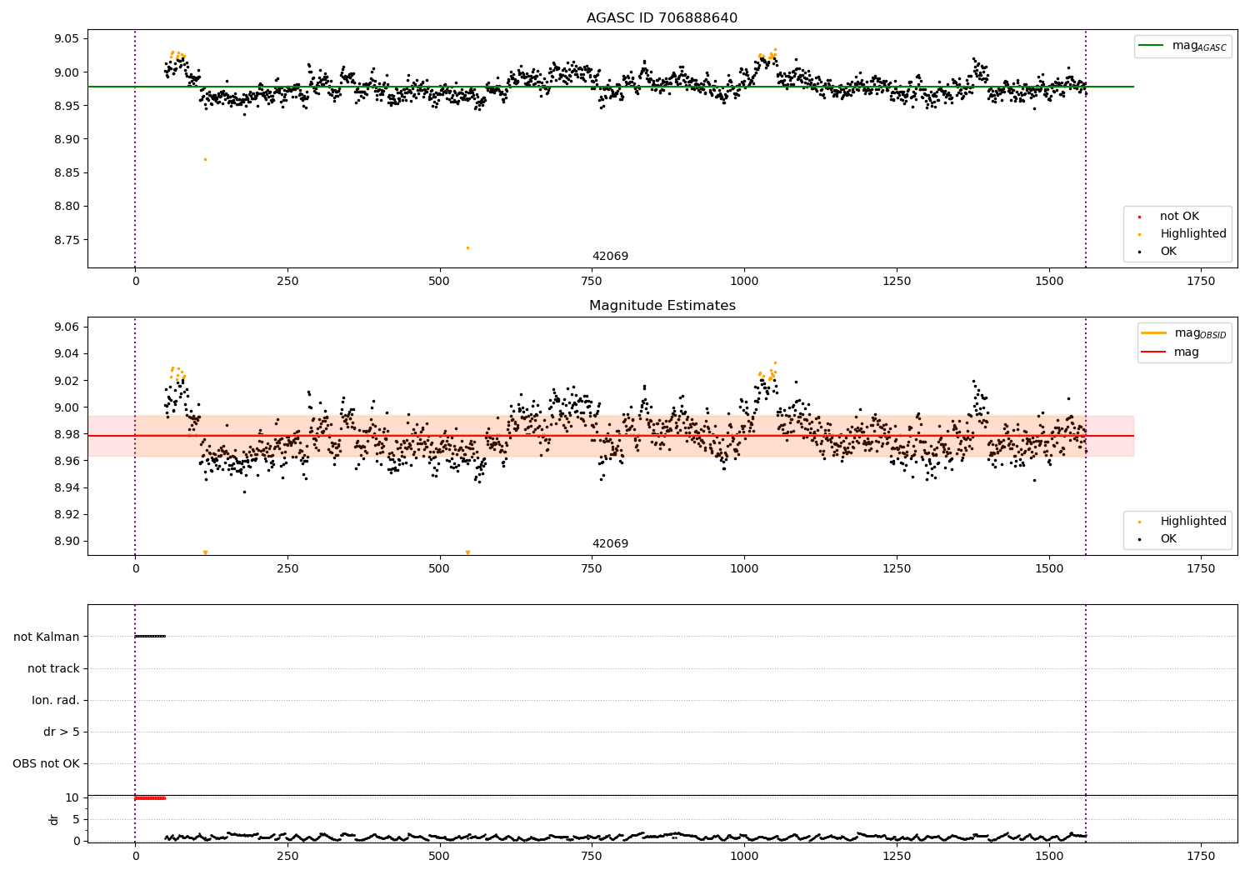This screenshot has width=1250, height=875.
Task: Click the 'Ion. rad.' axis label
Action: (x=56, y=700)
